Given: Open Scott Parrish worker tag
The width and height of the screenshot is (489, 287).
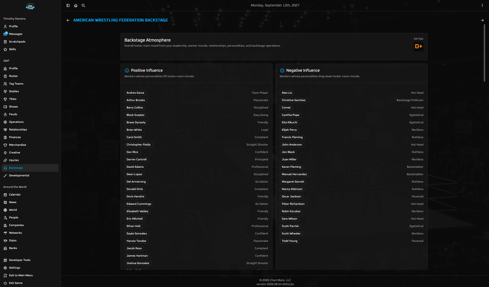Looking at the screenshot, I should pos(290,226).
